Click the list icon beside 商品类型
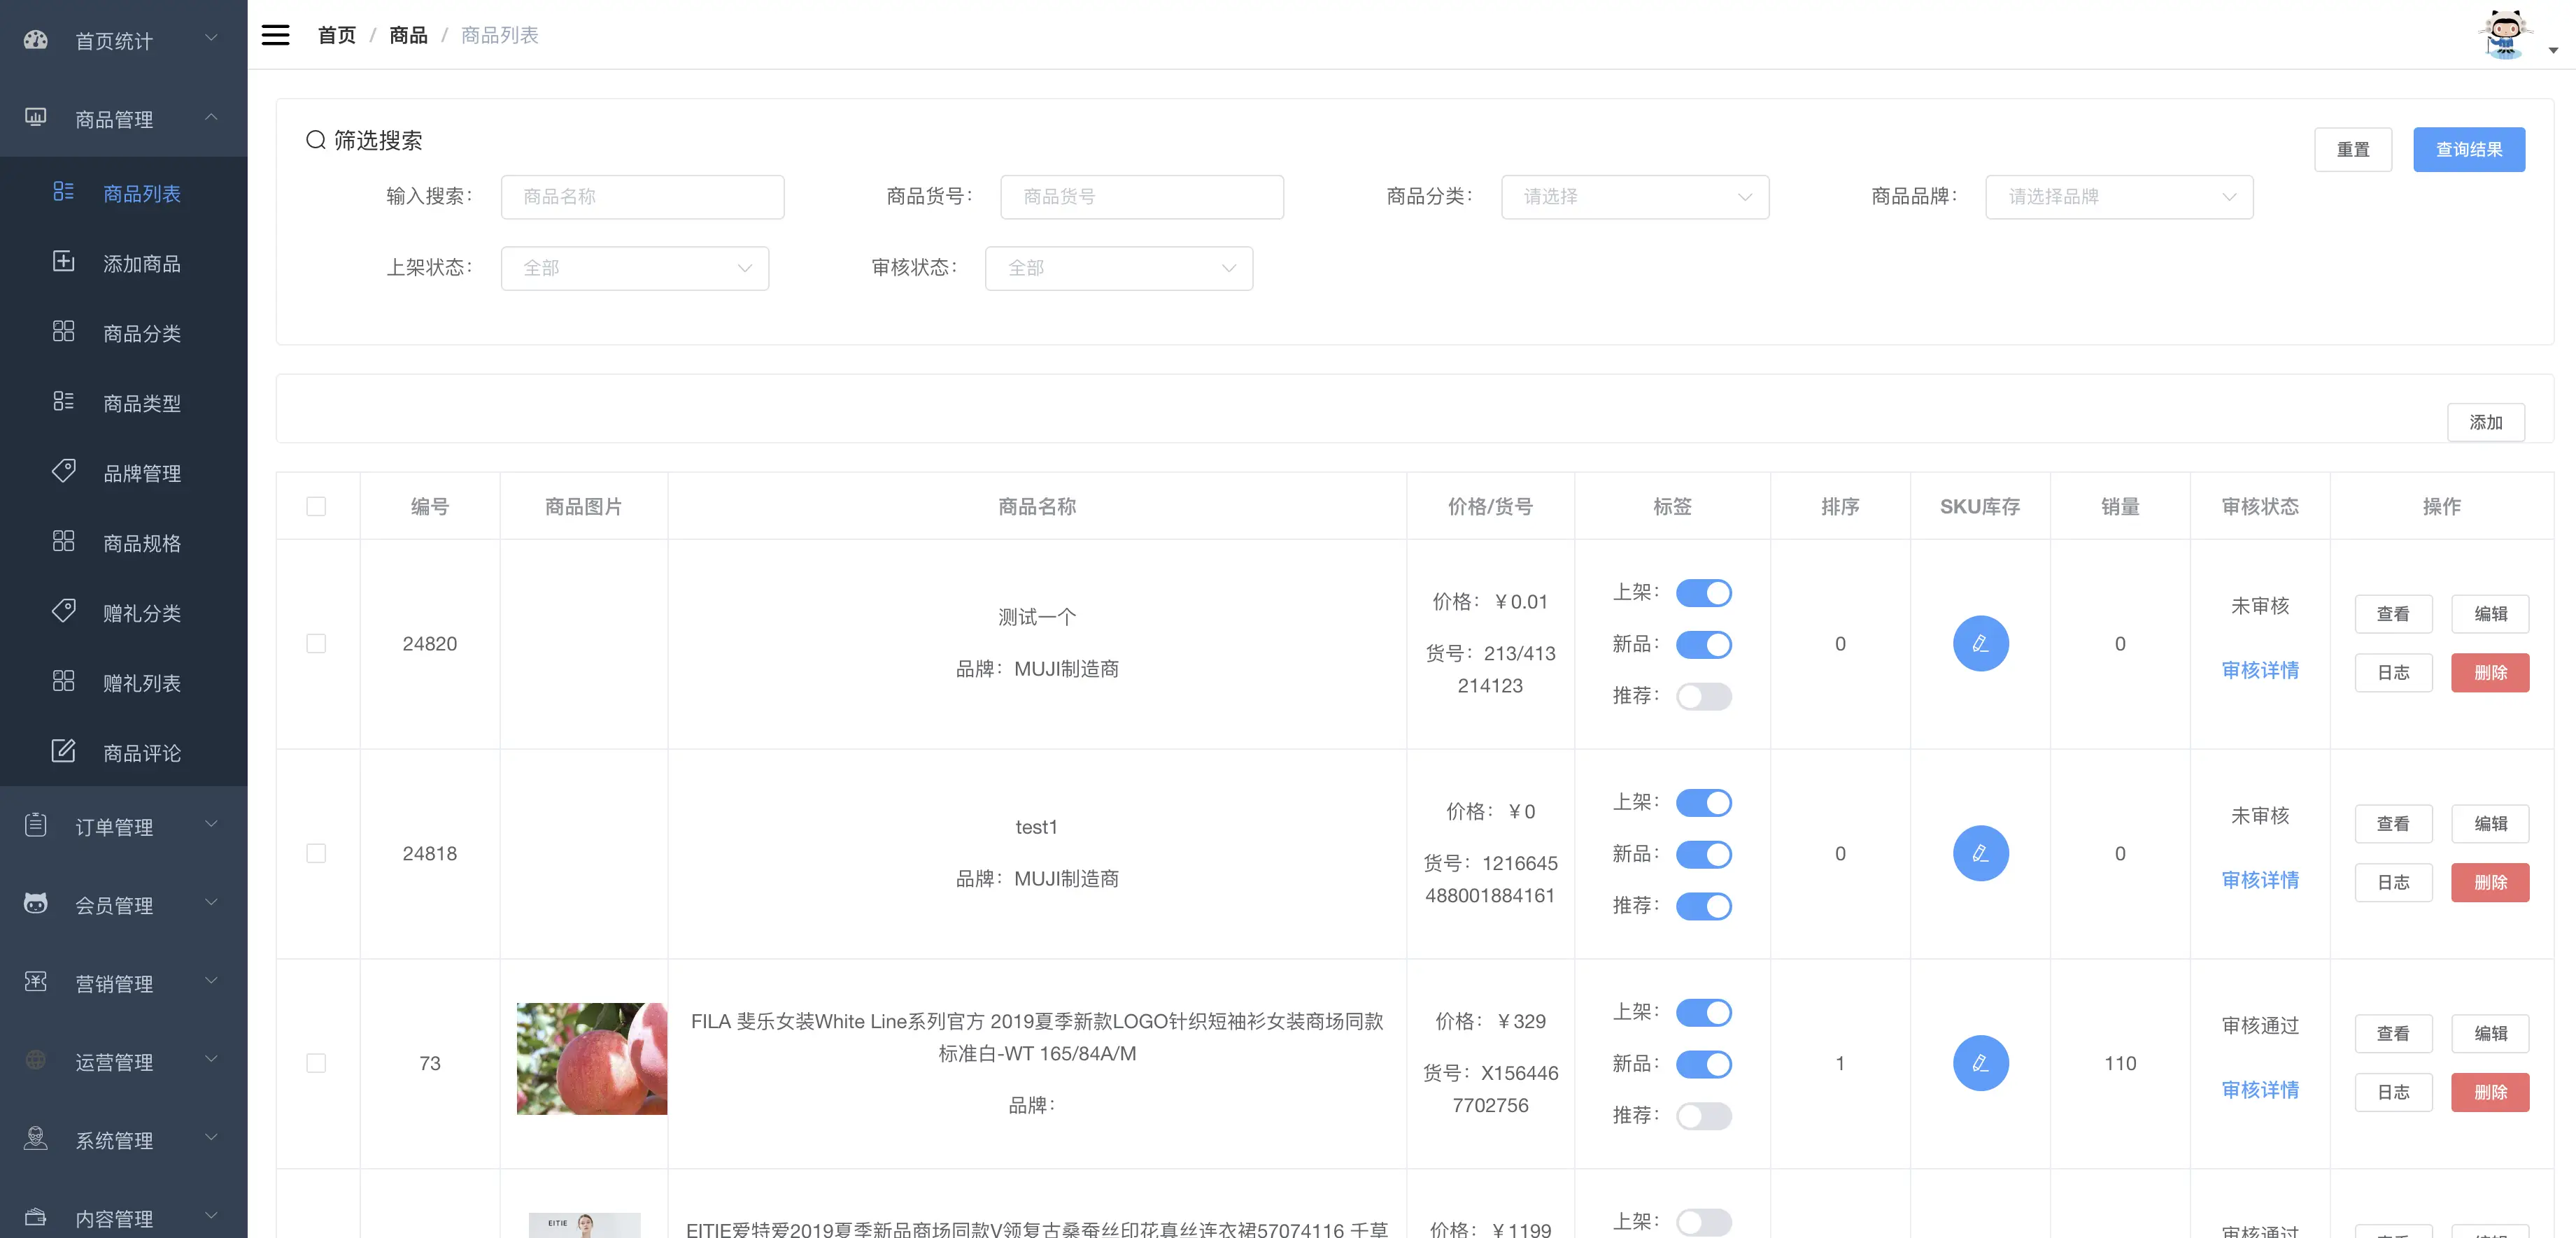This screenshot has height=1238, width=2576. (63, 402)
